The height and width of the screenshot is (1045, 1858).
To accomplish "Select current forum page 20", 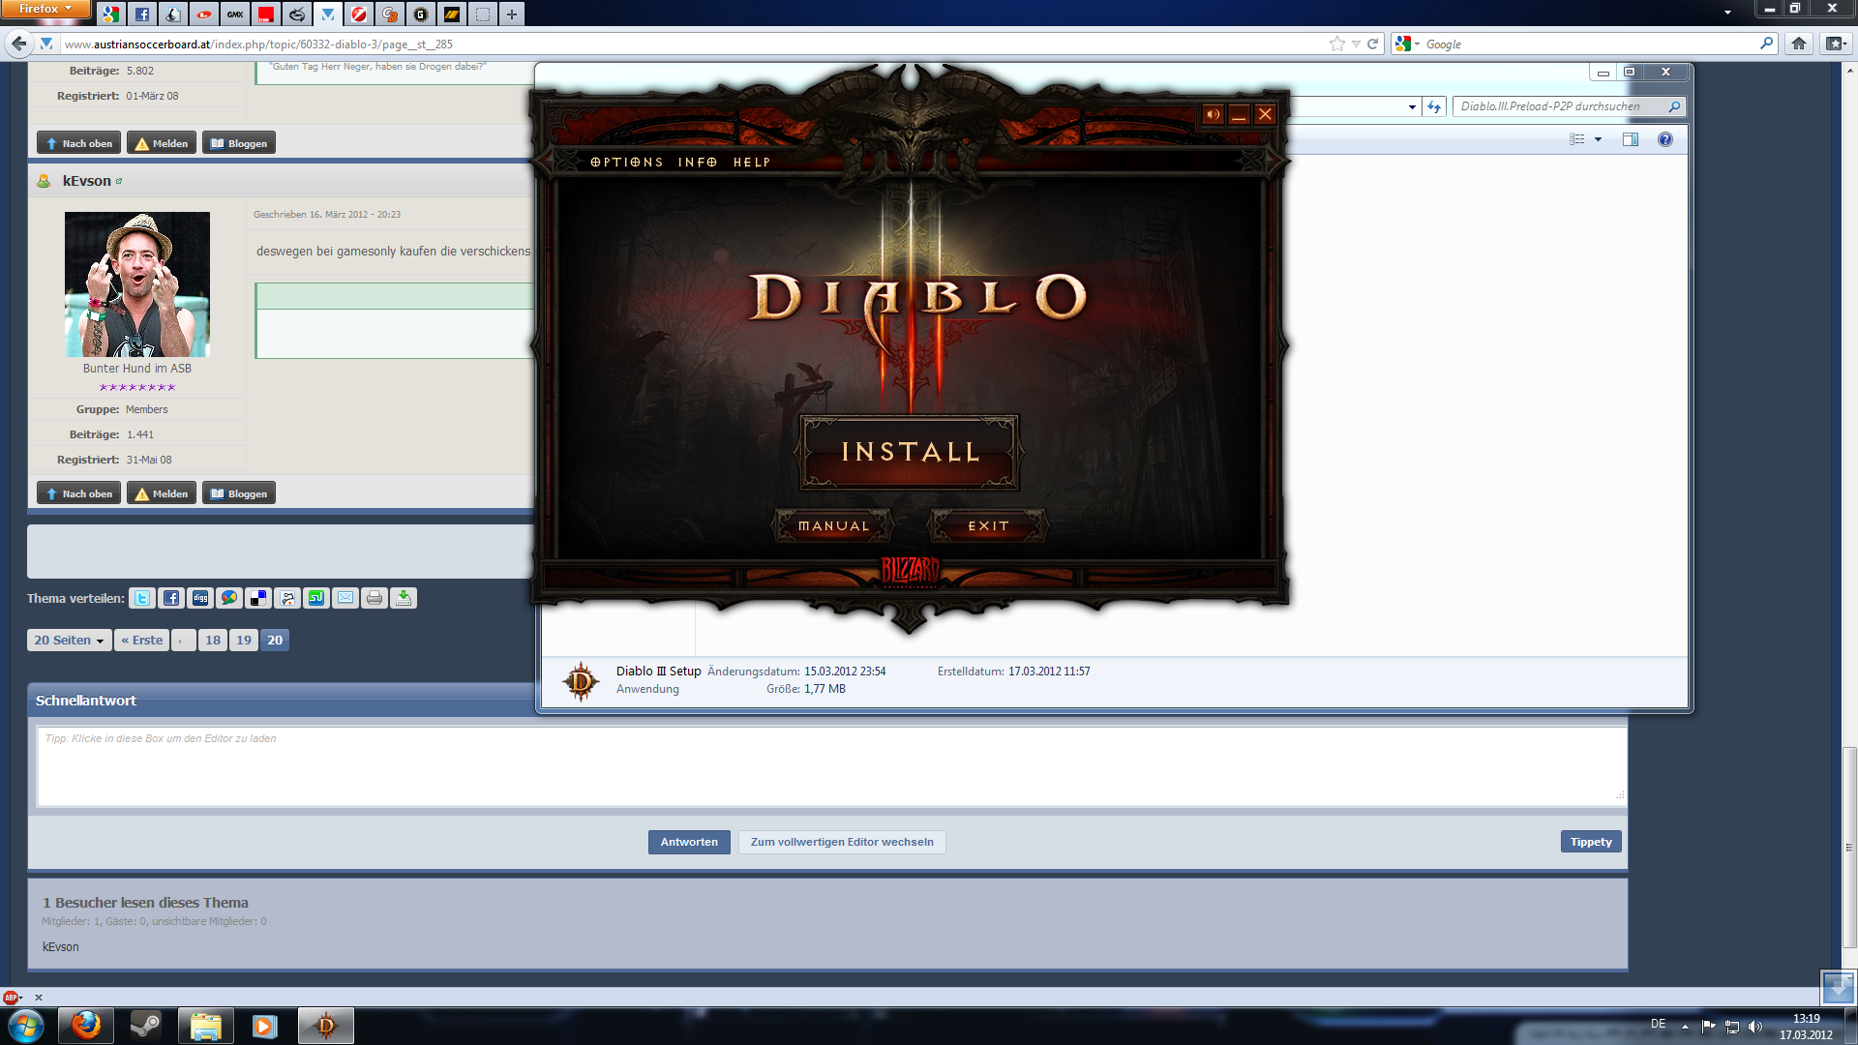I will point(275,640).
